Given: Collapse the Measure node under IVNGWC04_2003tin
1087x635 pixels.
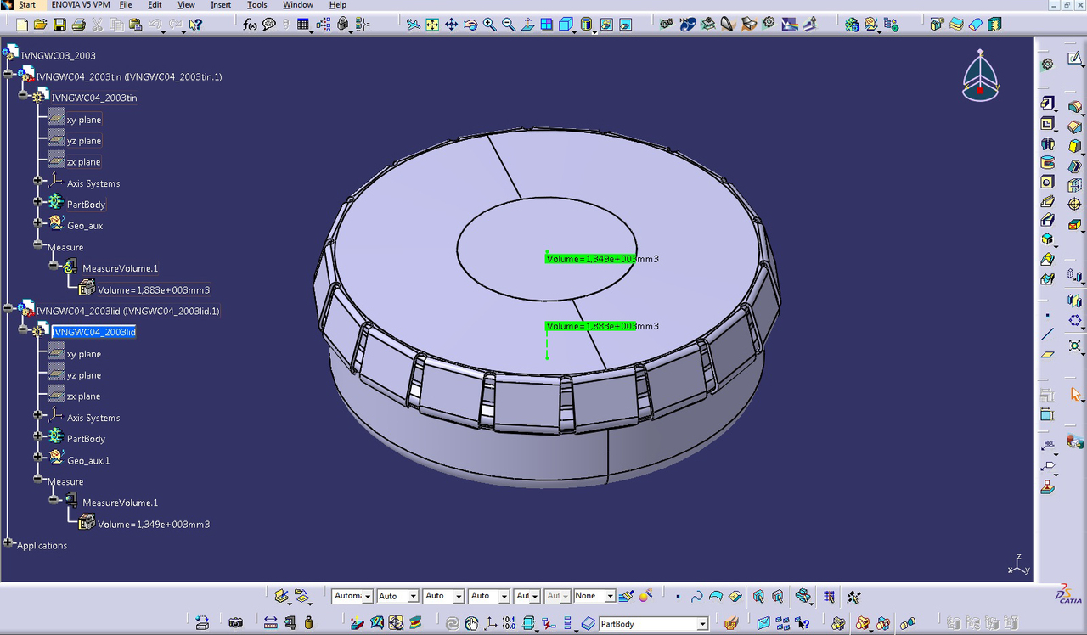Looking at the screenshot, I should (37, 244).
